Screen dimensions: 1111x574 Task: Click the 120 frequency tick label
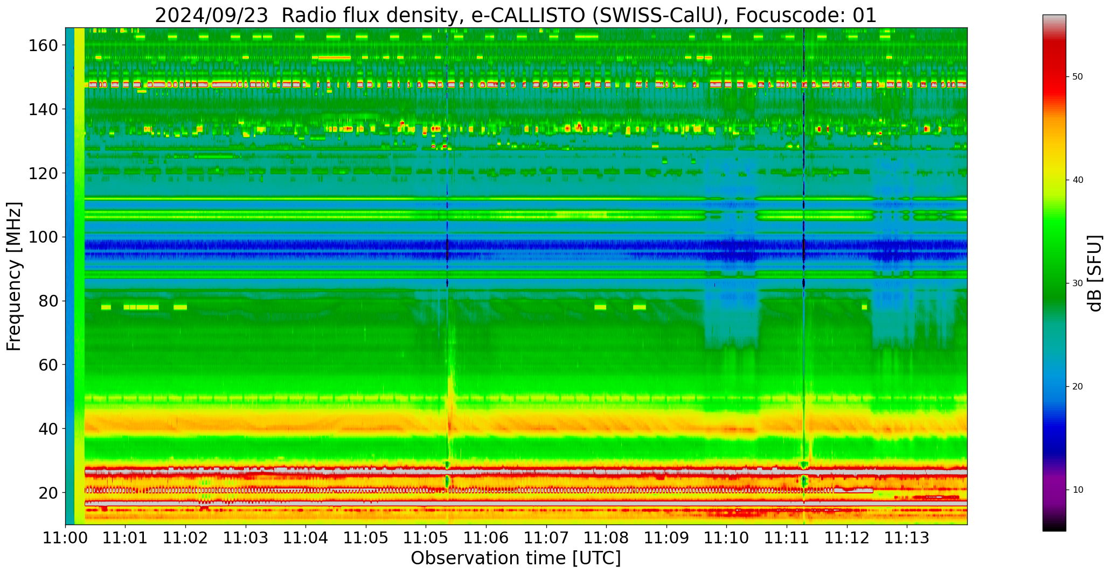[x=43, y=173]
